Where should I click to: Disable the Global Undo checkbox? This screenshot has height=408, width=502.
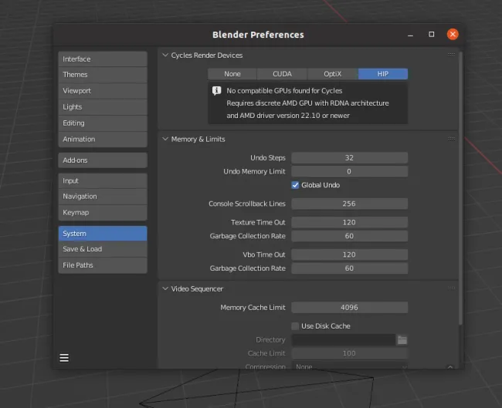coord(295,185)
